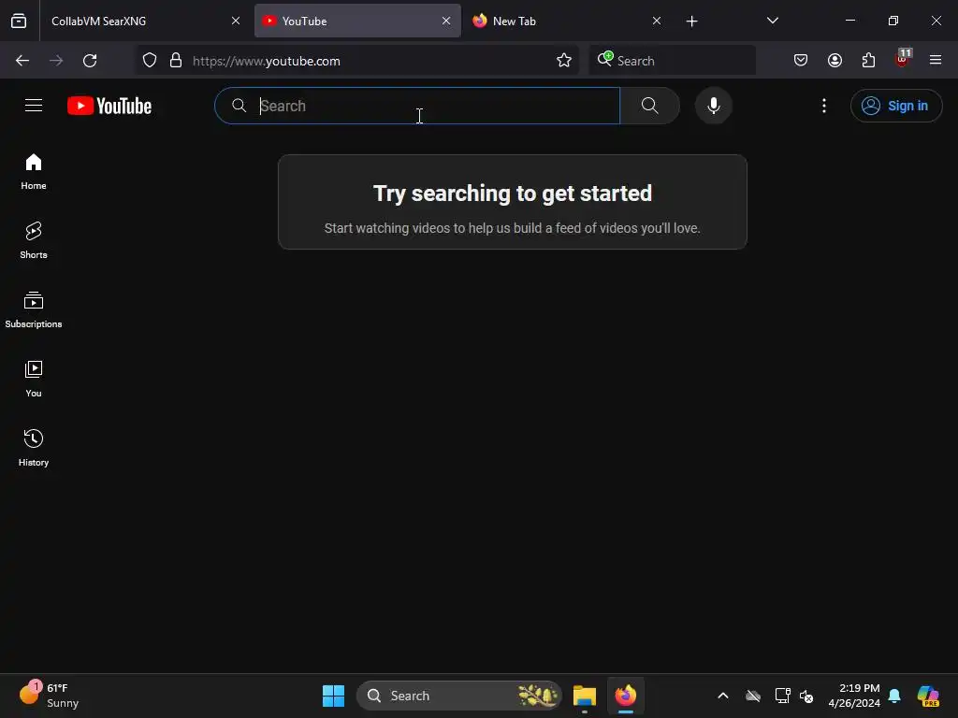Screen dimensions: 958x718
Task: Click the taskbar Search box
Action: pos(458,696)
